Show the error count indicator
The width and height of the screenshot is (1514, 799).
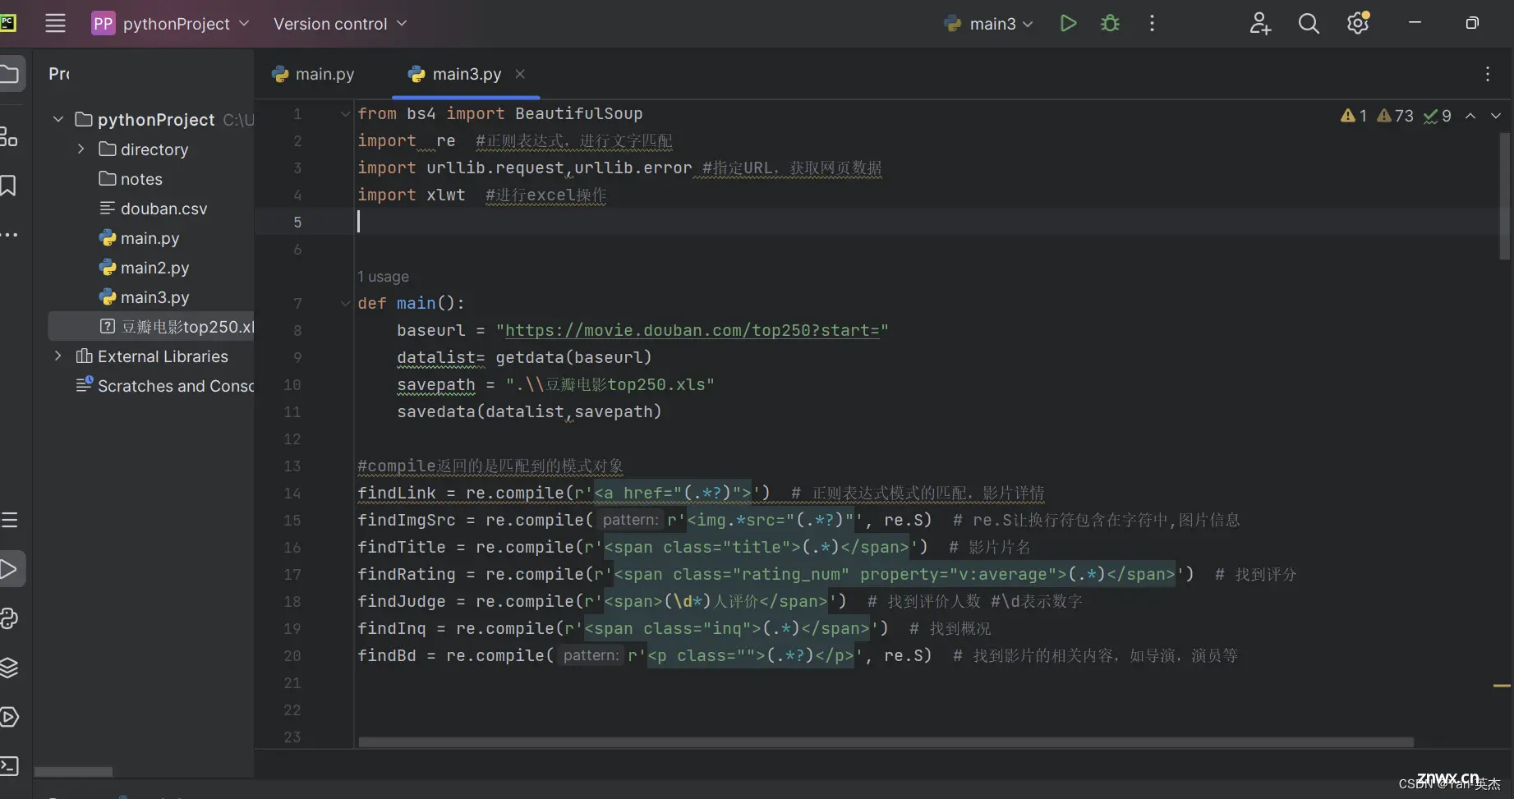coord(1354,116)
